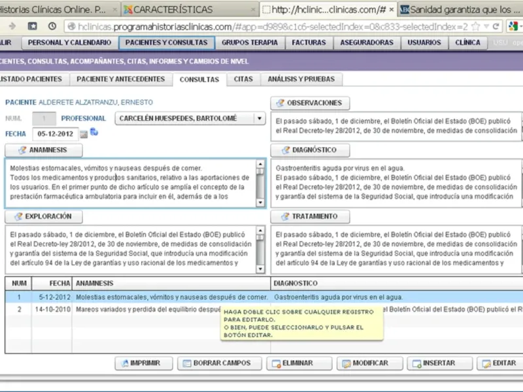Click inside the diagnóstico text area
The image size is (523, 392).
tap(396, 183)
